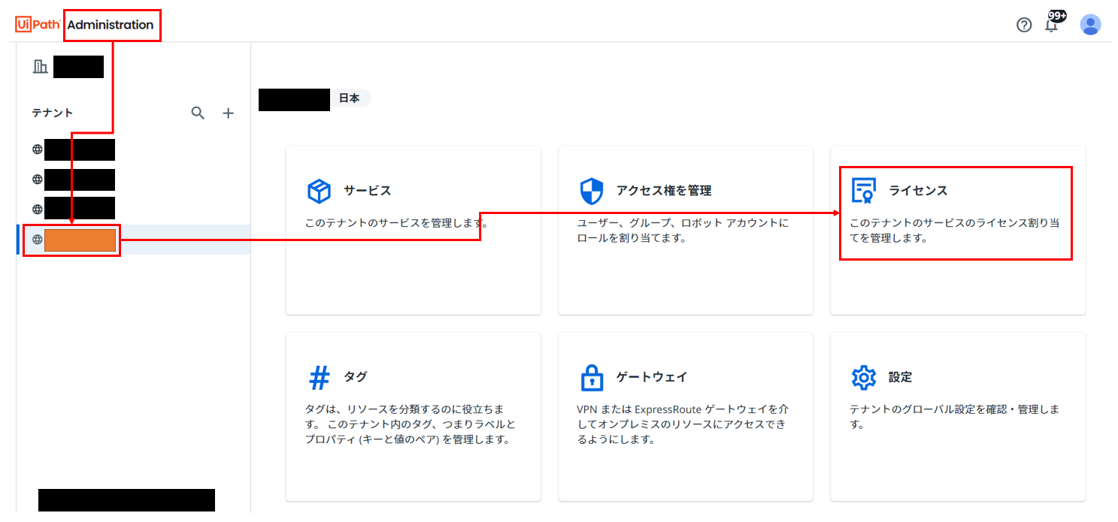Click the gear icon for 設定
Viewport: 1118px width, 522px height.
[864, 377]
